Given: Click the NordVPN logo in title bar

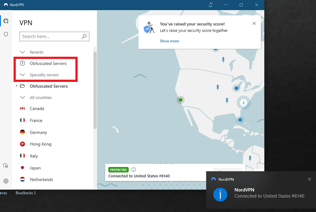Looking at the screenshot, I should [6, 5].
